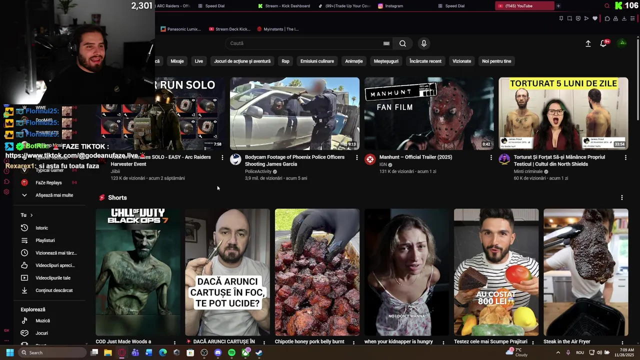
Task: Open Videoclipuri apreciate in sidebar
Action: click(x=49, y=265)
